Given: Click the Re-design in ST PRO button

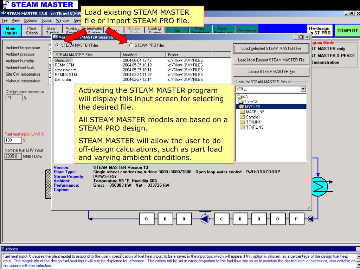Looking at the screenshot, I should coord(319,31).
